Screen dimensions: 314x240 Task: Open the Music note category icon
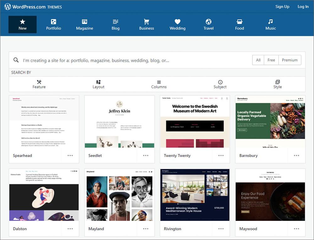click(271, 22)
